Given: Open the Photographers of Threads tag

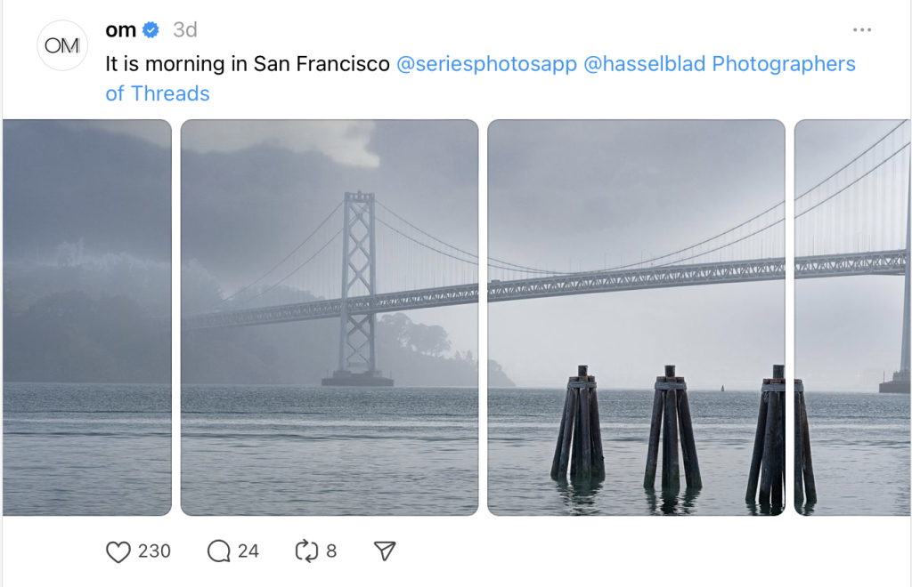Looking at the screenshot, I should pyautogui.click(x=784, y=64).
